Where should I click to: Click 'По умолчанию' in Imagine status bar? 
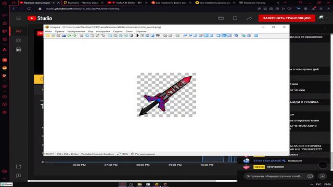(x=145, y=154)
